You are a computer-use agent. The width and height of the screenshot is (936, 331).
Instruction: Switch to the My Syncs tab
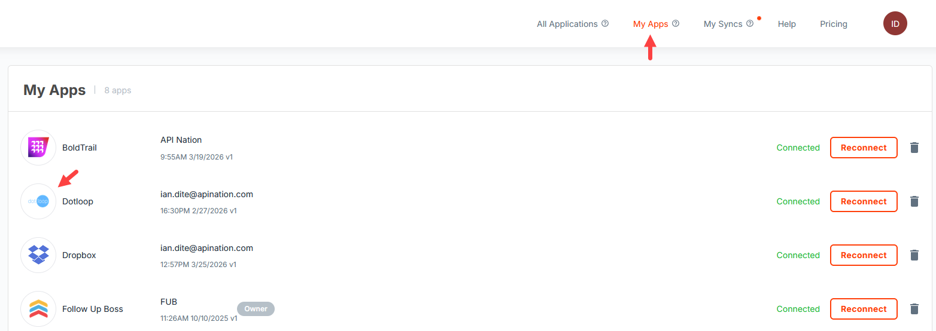(722, 24)
